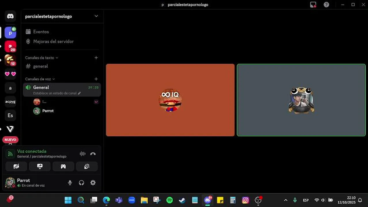The height and width of the screenshot is (207, 368).
Task: Switch the ESP keyboard language
Action: (306, 200)
